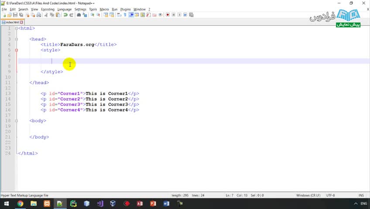Collapse the head fold marker on line 3

(16, 39)
